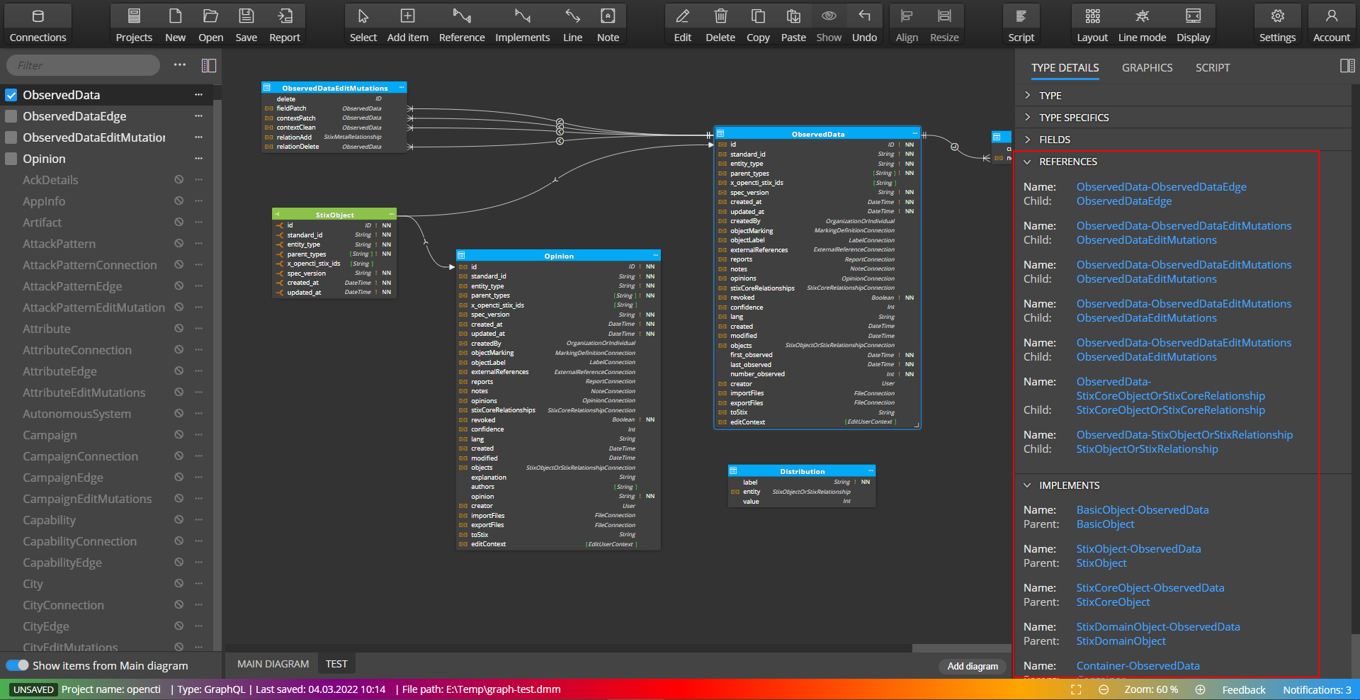Click the Add diagram button

coord(973,666)
